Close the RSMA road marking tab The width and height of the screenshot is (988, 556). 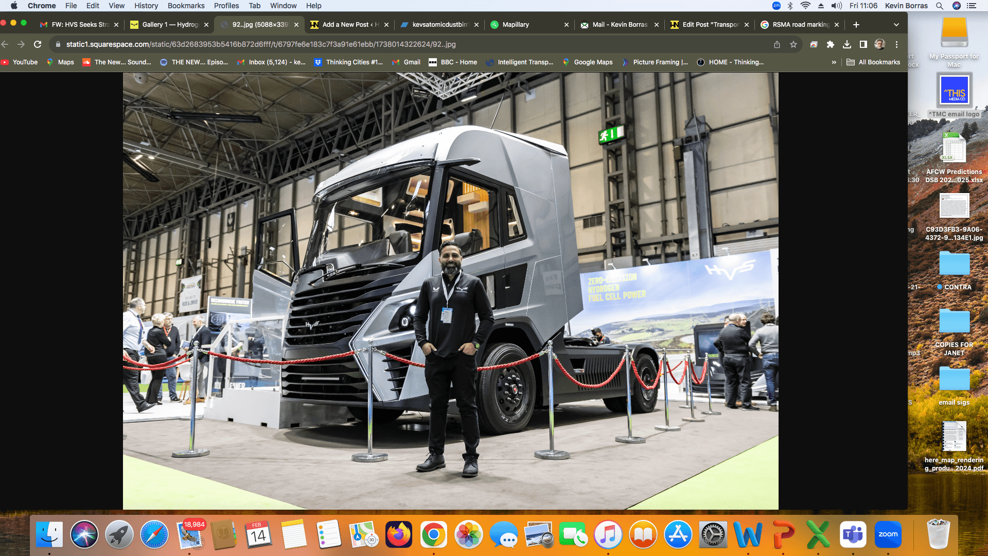[x=837, y=25]
